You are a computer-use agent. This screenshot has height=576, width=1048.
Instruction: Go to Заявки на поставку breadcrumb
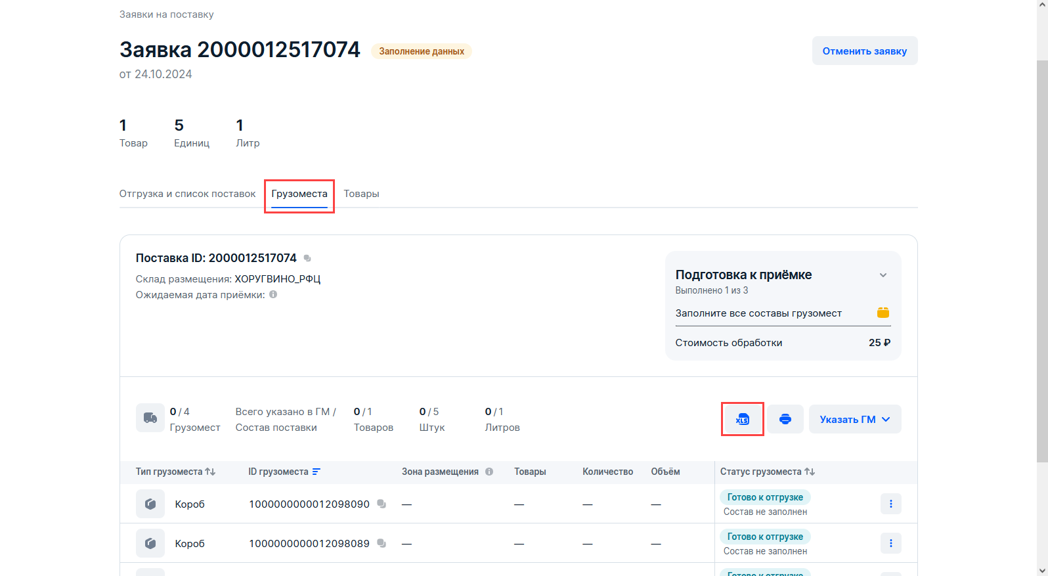pyautogui.click(x=166, y=14)
